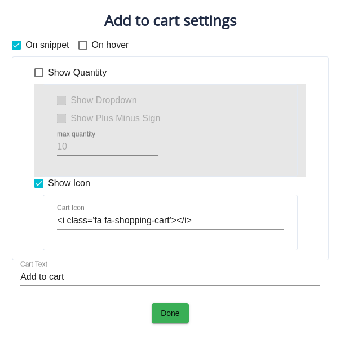Uncheck the On snippet checkbox

[x=16, y=45]
